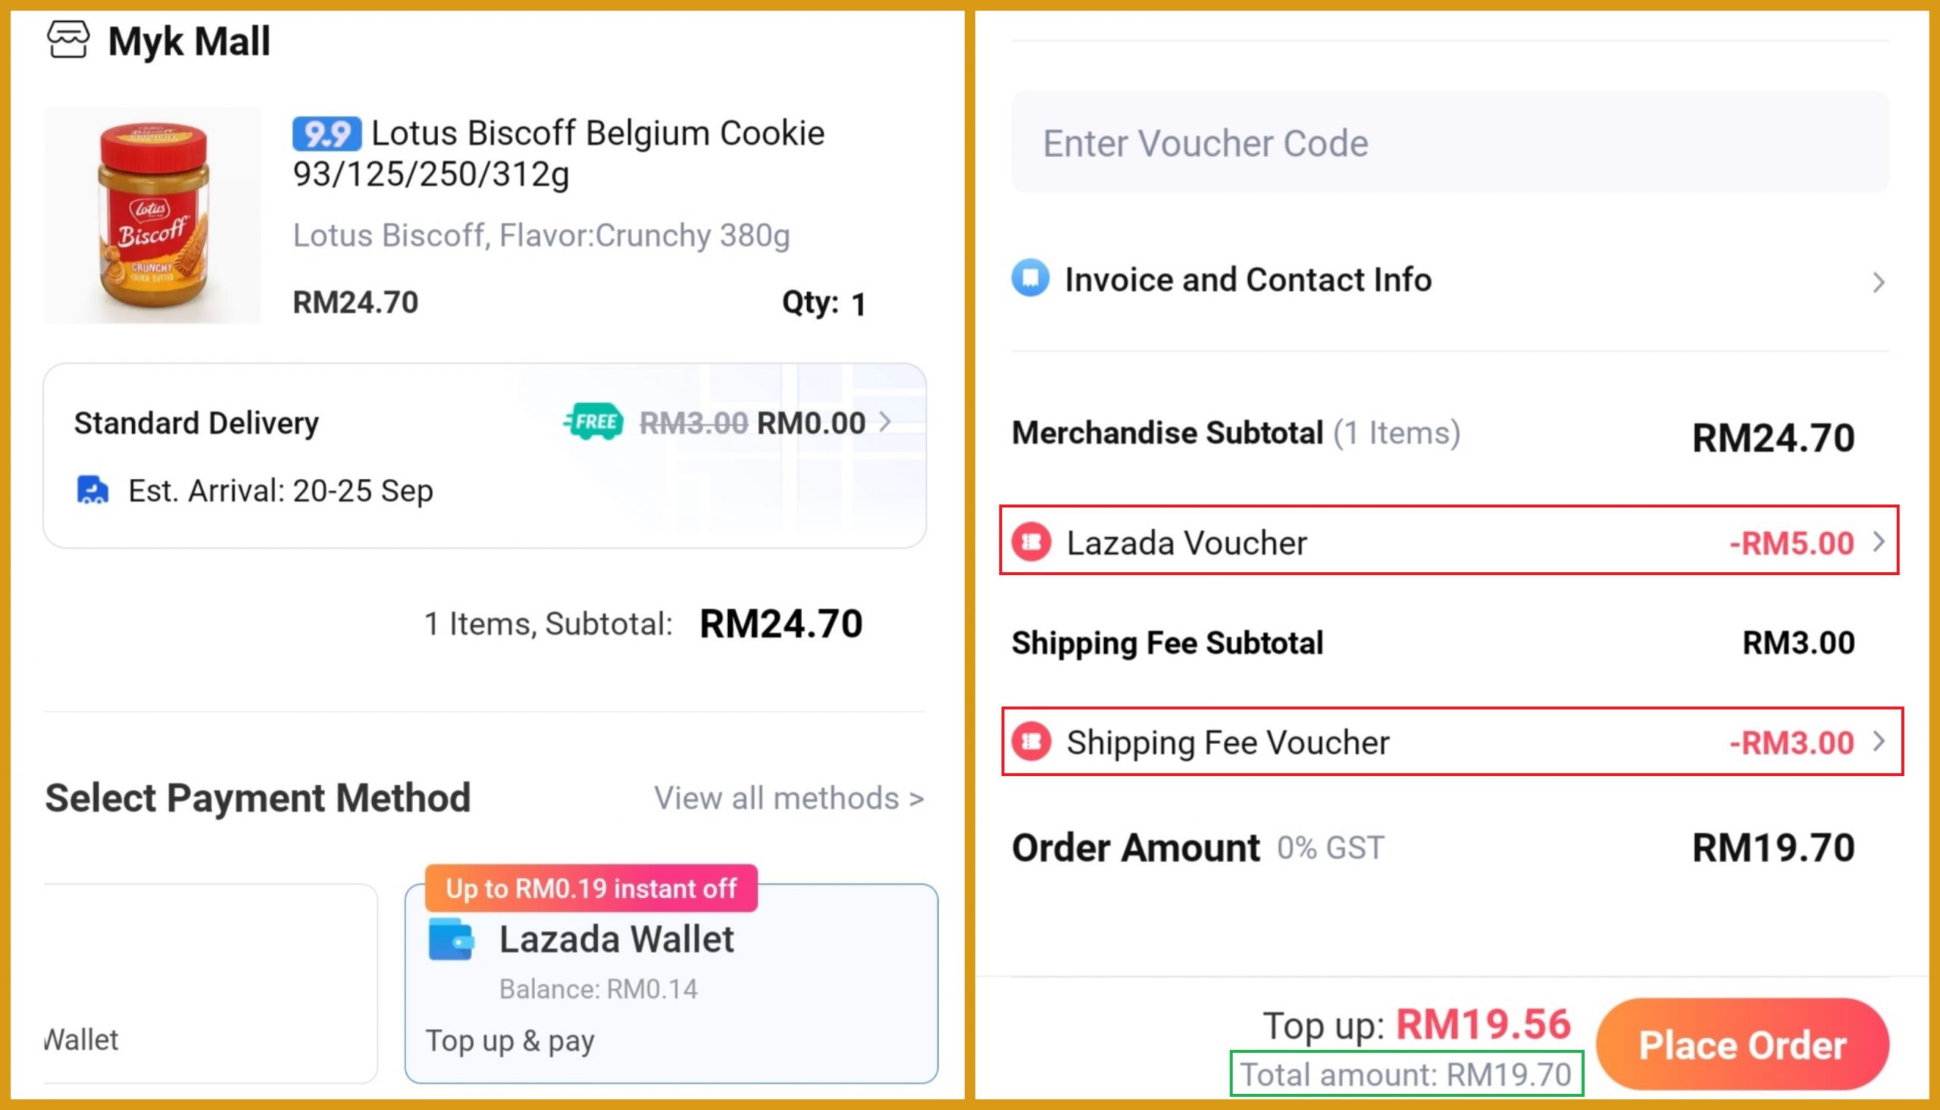Expand Invoice and Contact Info chevron
The width and height of the screenshot is (1940, 1110).
(x=1879, y=283)
